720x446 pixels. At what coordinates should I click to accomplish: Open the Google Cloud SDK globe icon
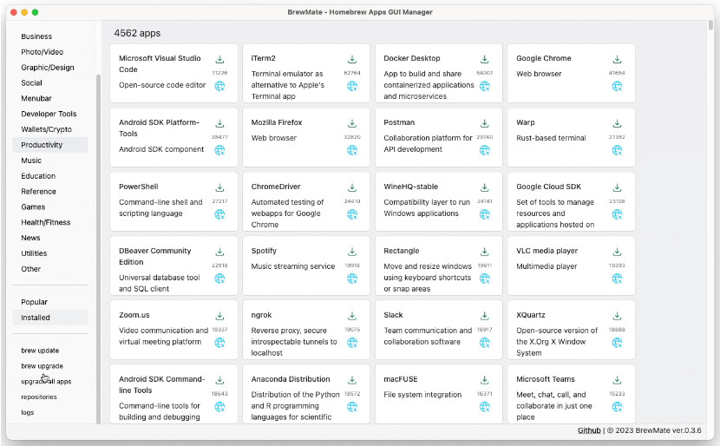617,214
